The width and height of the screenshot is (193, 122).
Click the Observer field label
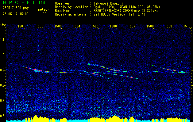click(62, 3)
